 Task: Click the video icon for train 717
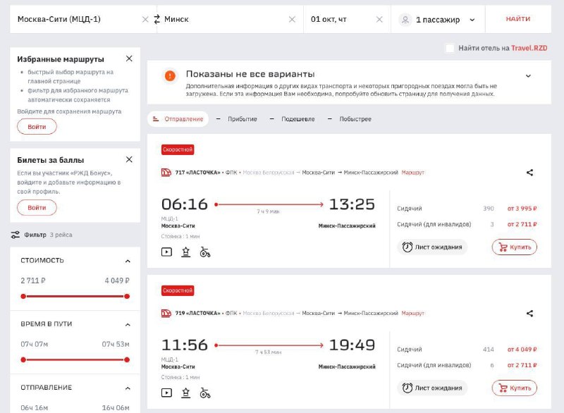pyautogui.click(x=166, y=252)
